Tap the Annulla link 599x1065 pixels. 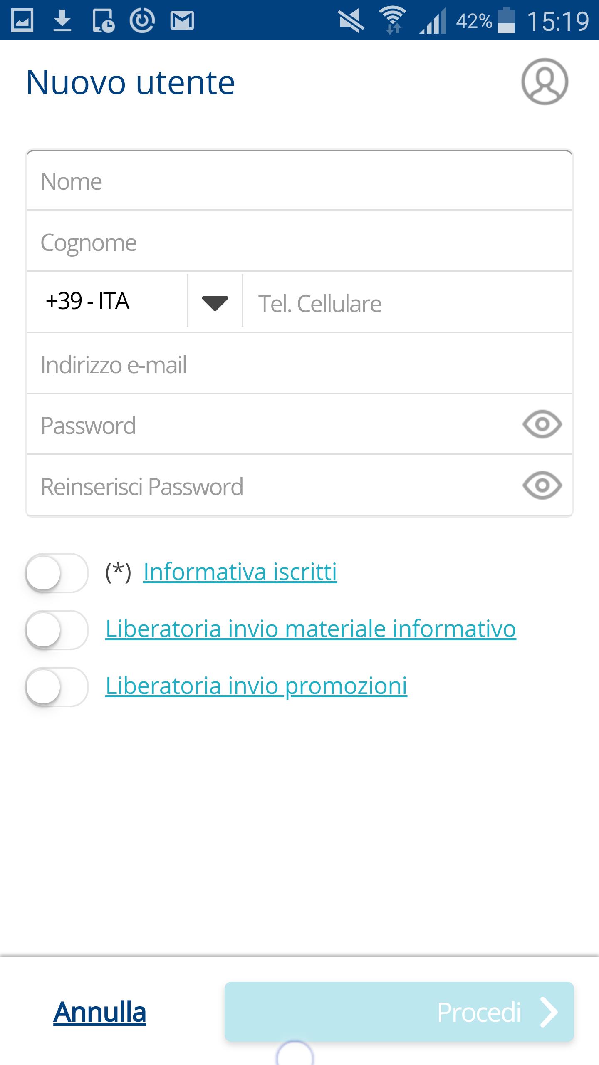[x=100, y=1012]
